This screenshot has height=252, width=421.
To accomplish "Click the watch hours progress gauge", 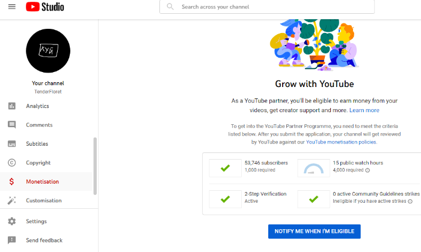I will [x=313, y=168].
